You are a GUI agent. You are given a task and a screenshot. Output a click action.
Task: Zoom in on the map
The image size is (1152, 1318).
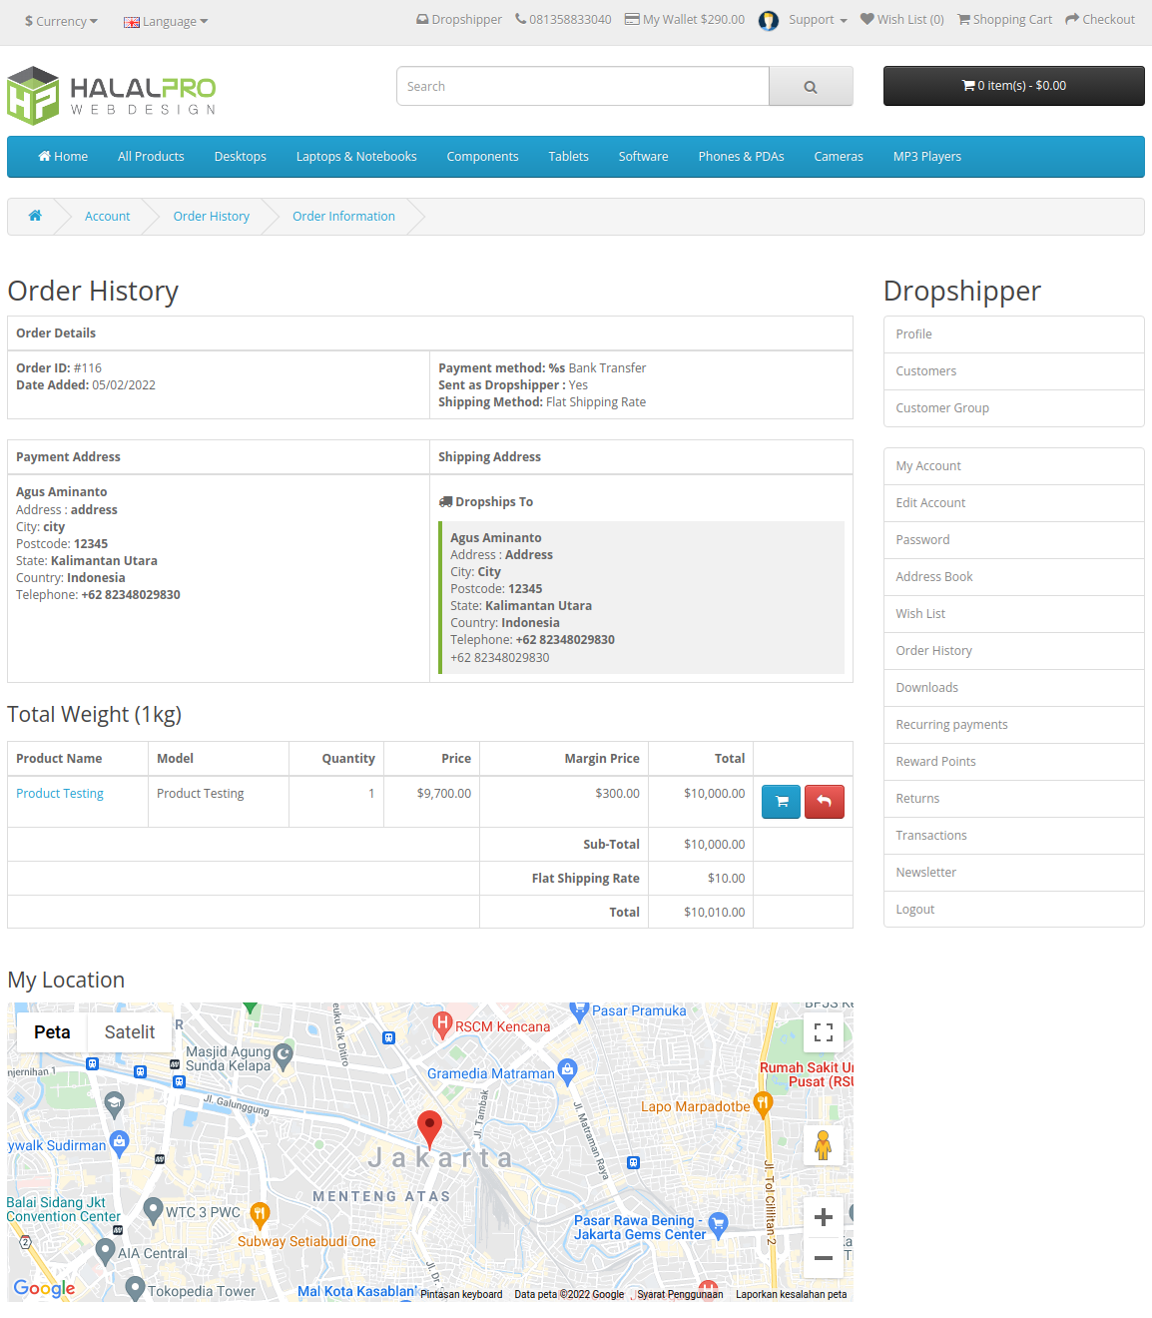pyautogui.click(x=823, y=1217)
